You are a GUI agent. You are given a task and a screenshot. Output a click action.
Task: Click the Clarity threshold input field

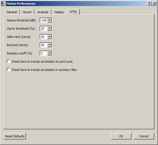44,29
